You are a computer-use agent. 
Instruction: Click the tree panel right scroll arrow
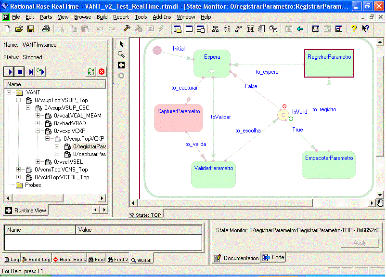click(x=102, y=198)
